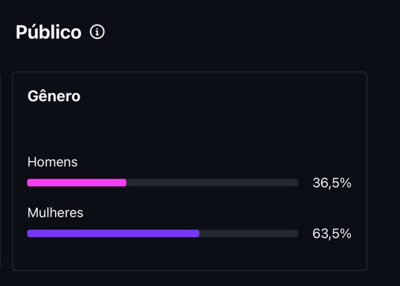Click the rounded tip of the pink fill
The width and height of the screenshot is (400, 286).
click(x=124, y=183)
